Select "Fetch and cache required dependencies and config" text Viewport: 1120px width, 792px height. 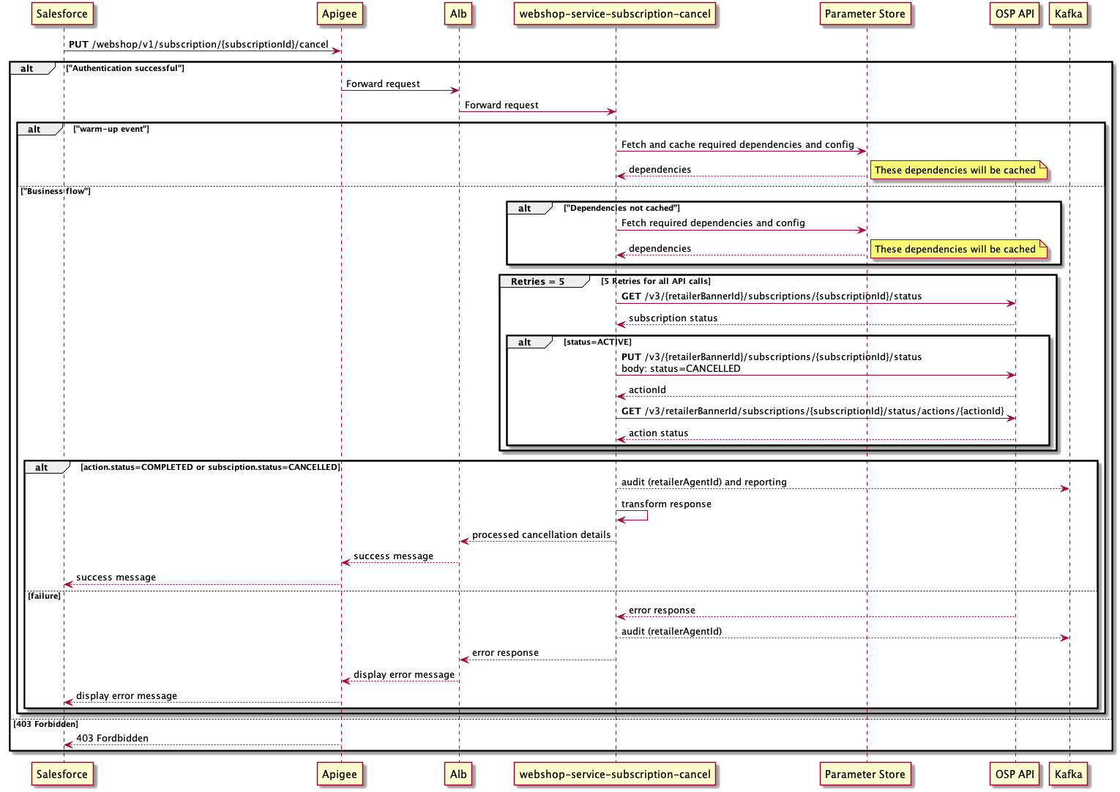[x=738, y=145]
